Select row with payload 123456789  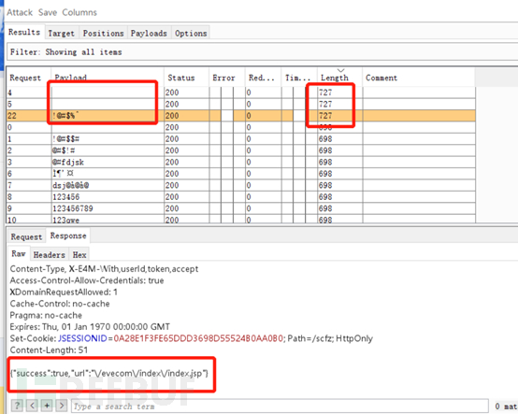241,208
